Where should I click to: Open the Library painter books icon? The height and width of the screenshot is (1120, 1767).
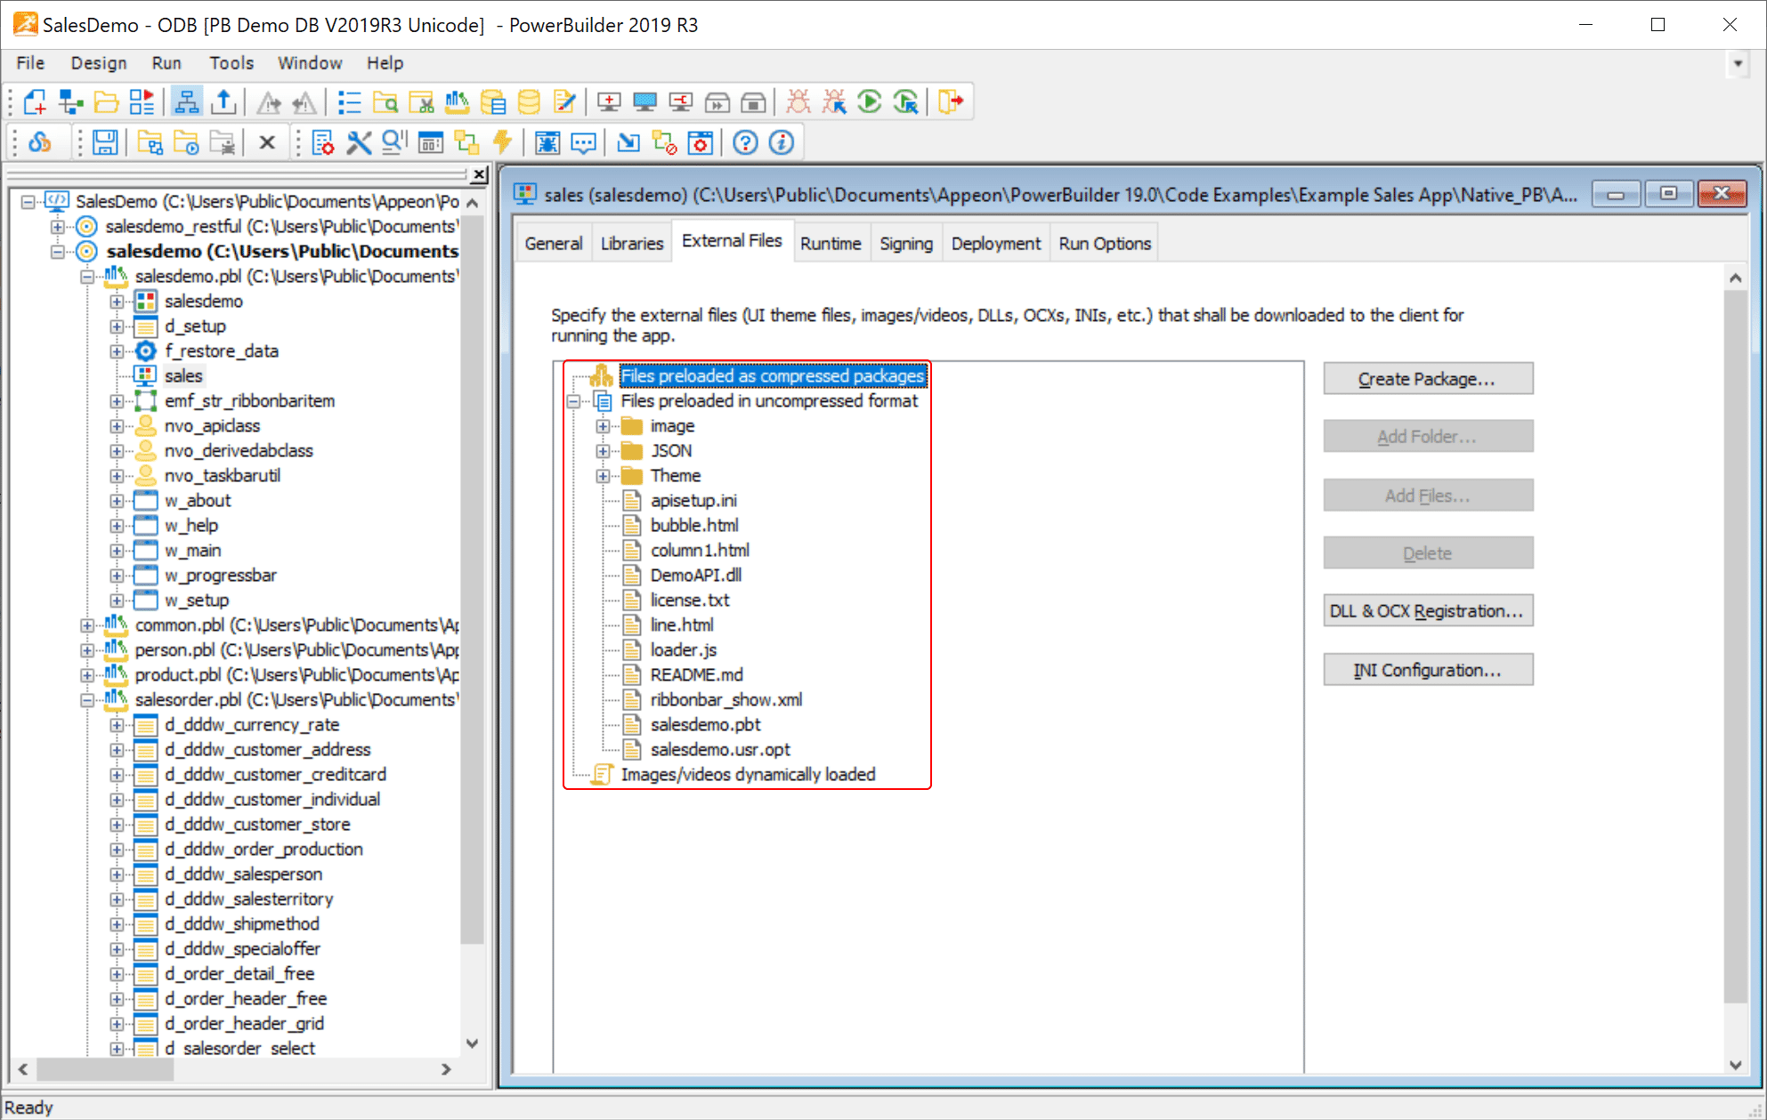tap(457, 101)
